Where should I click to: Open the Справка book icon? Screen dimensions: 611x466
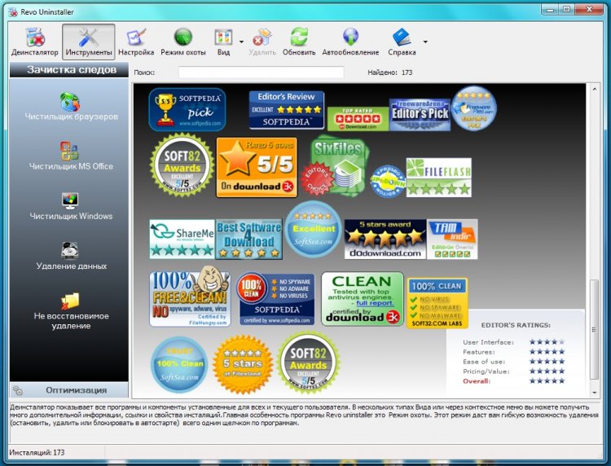pyautogui.click(x=402, y=42)
